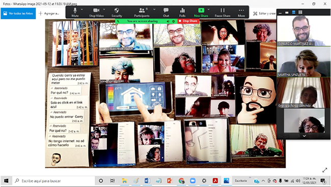Select Agregar a... in Photos toolbar
Viewport: 331px width, 187px height.
(49, 14)
